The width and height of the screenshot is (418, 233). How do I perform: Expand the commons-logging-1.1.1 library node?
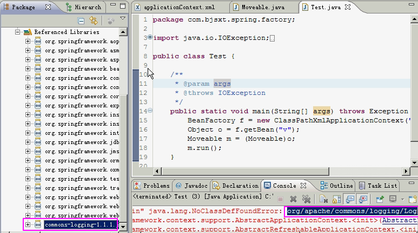point(28,225)
